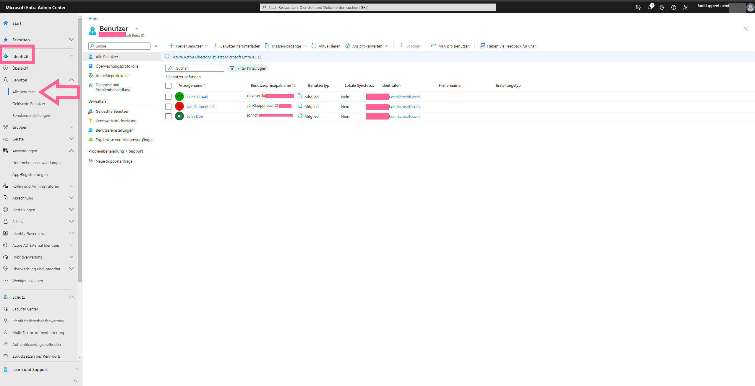Click Benutzer herunterladen download button
Viewport: 755px width, 386px height.
click(x=237, y=46)
